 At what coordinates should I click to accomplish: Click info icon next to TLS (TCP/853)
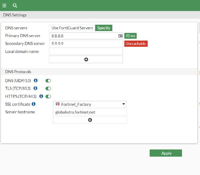(x=35, y=89)
